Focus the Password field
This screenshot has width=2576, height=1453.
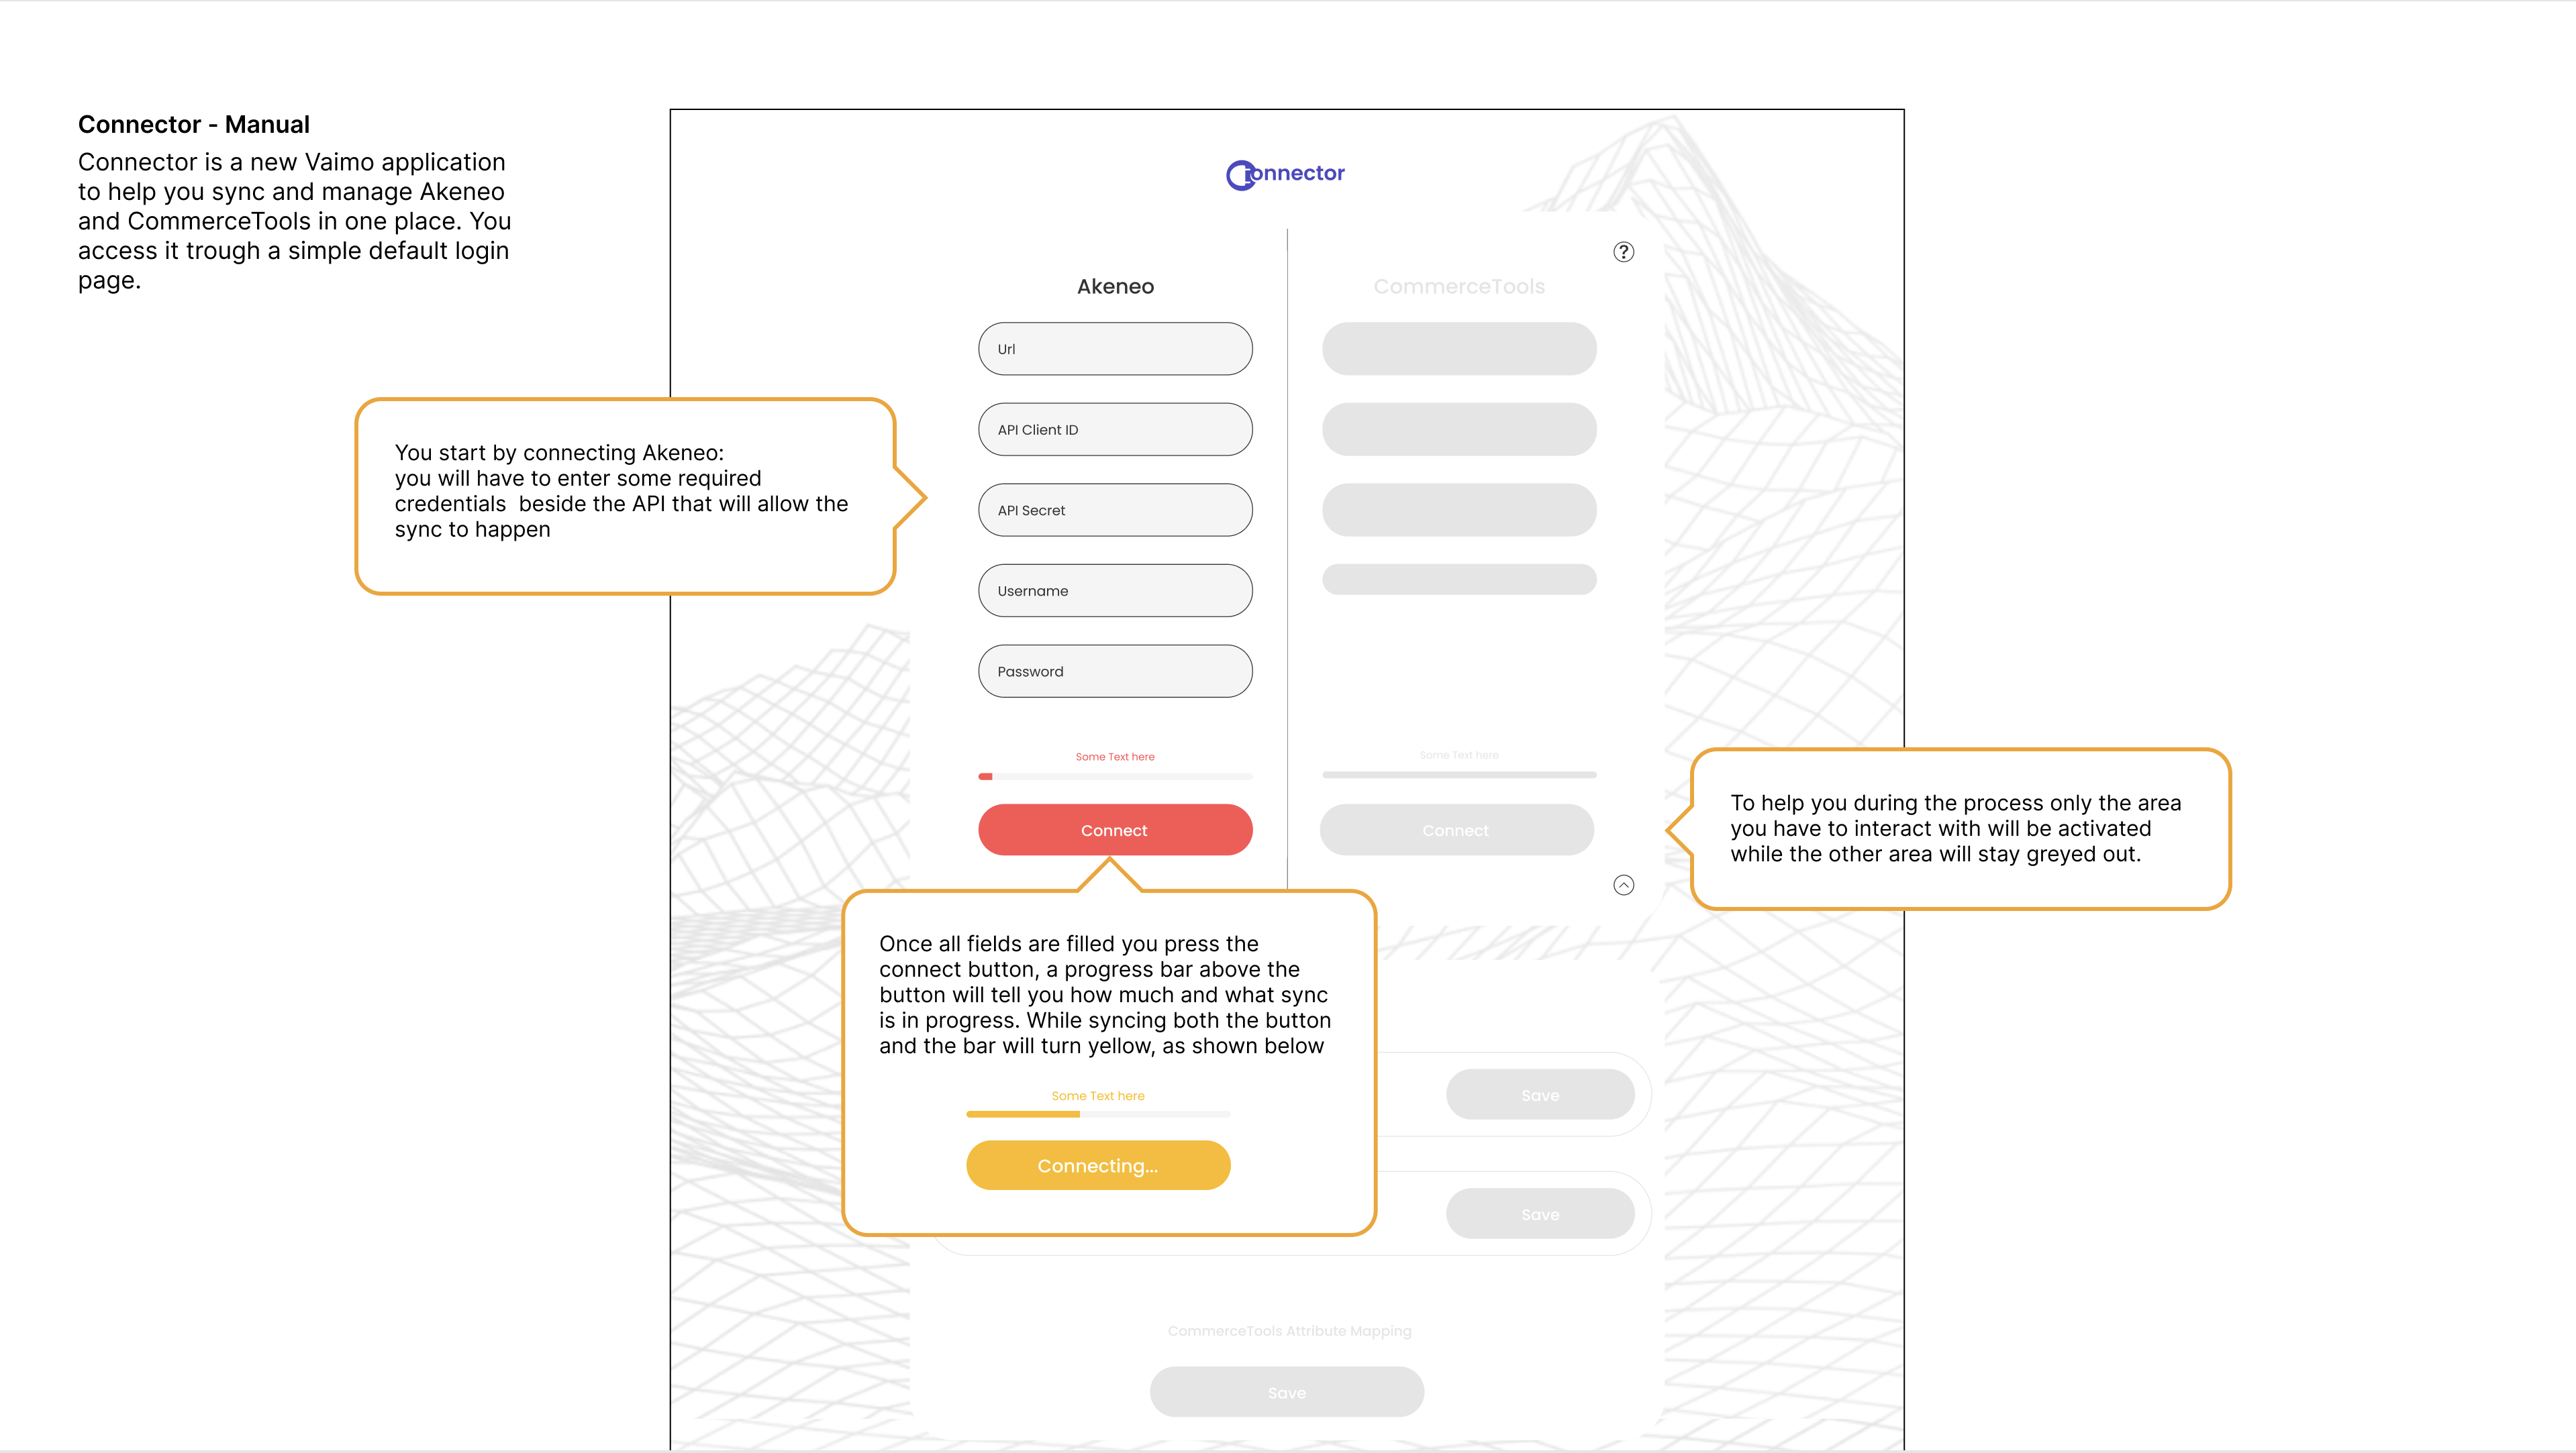pos(1115,671)
